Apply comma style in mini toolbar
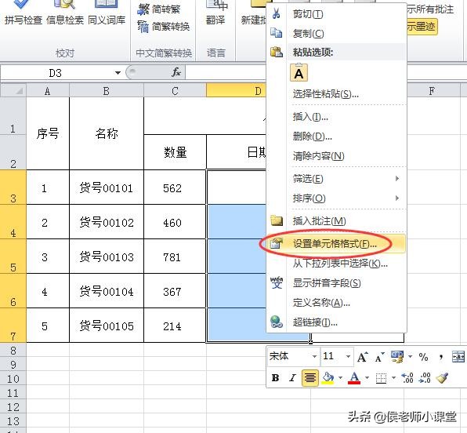467x433 pixels. click(441, 357)
